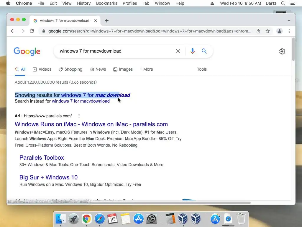This screenshot has height=227, width=302.
Task: Open Finder from the Dock
Action: pos(61,219)
